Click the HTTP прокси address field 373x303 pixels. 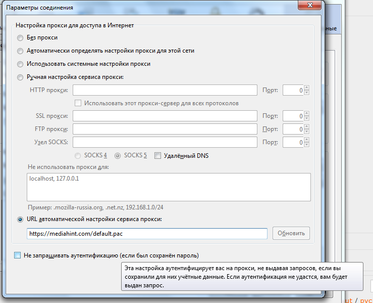(165, 90)
